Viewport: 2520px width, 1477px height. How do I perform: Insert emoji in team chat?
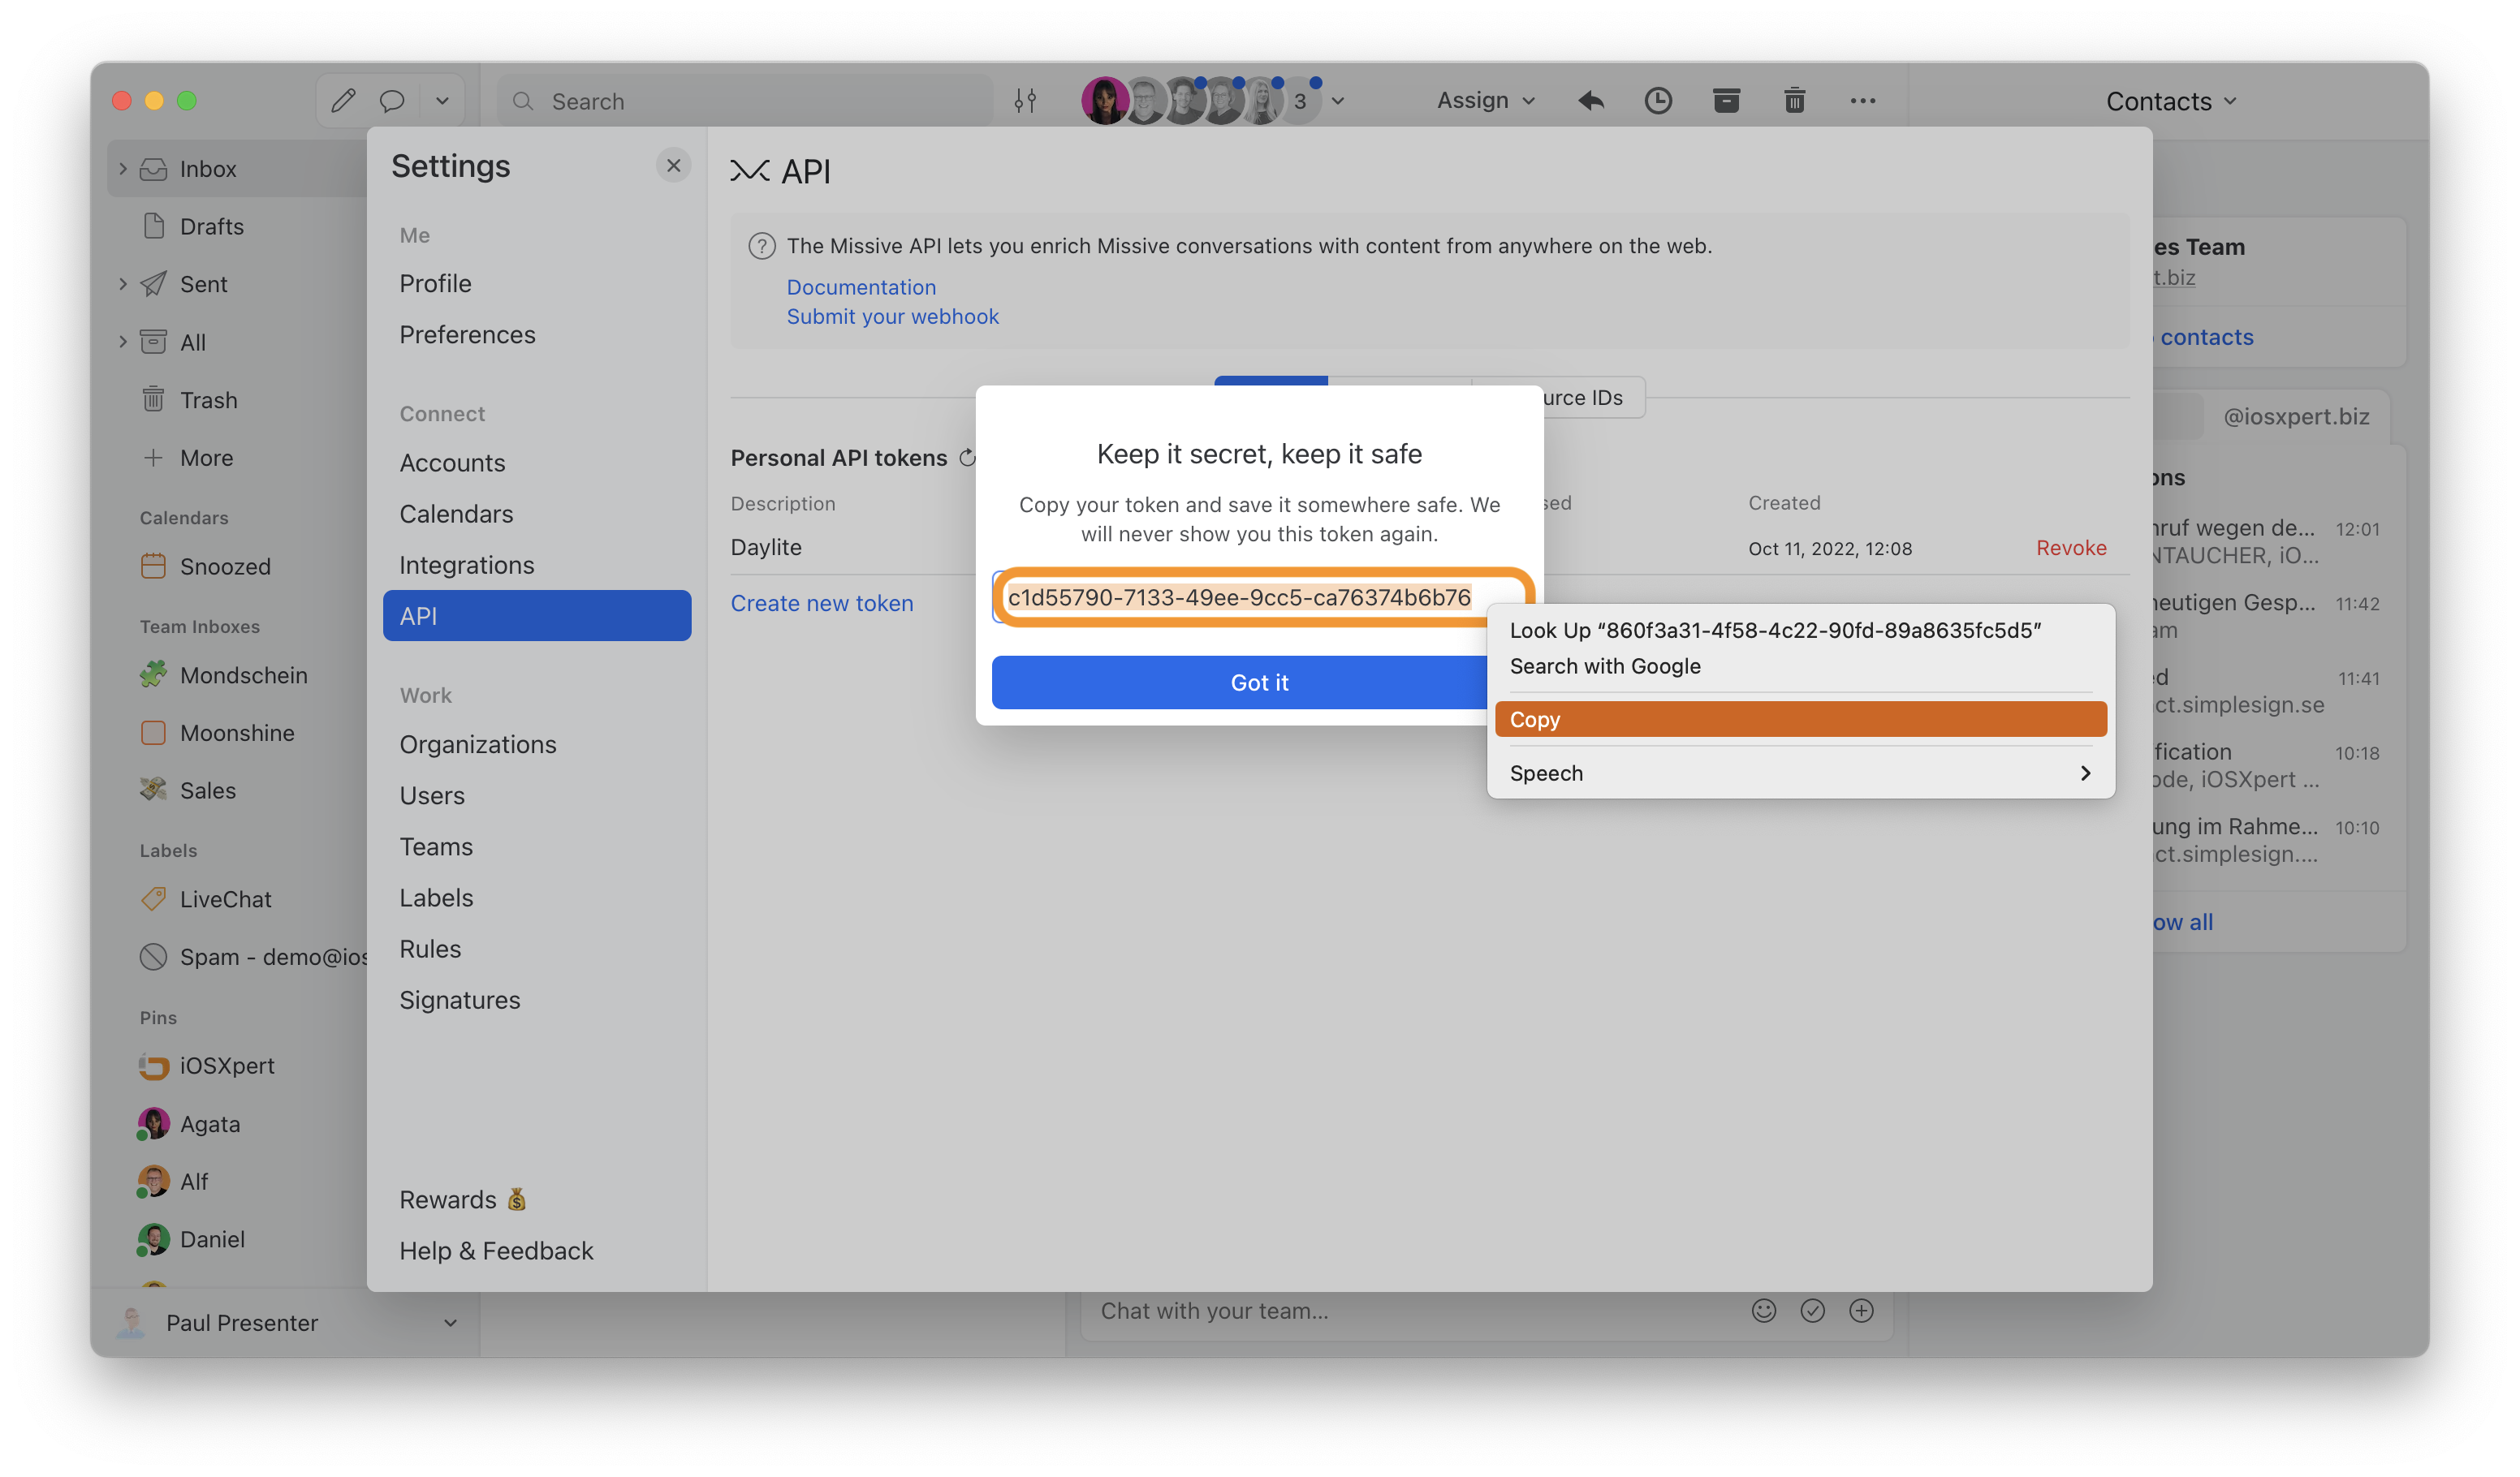point(1764,1310)
